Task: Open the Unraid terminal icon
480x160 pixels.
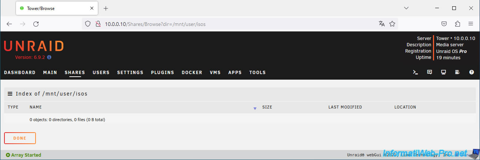Action: point(416,72)
